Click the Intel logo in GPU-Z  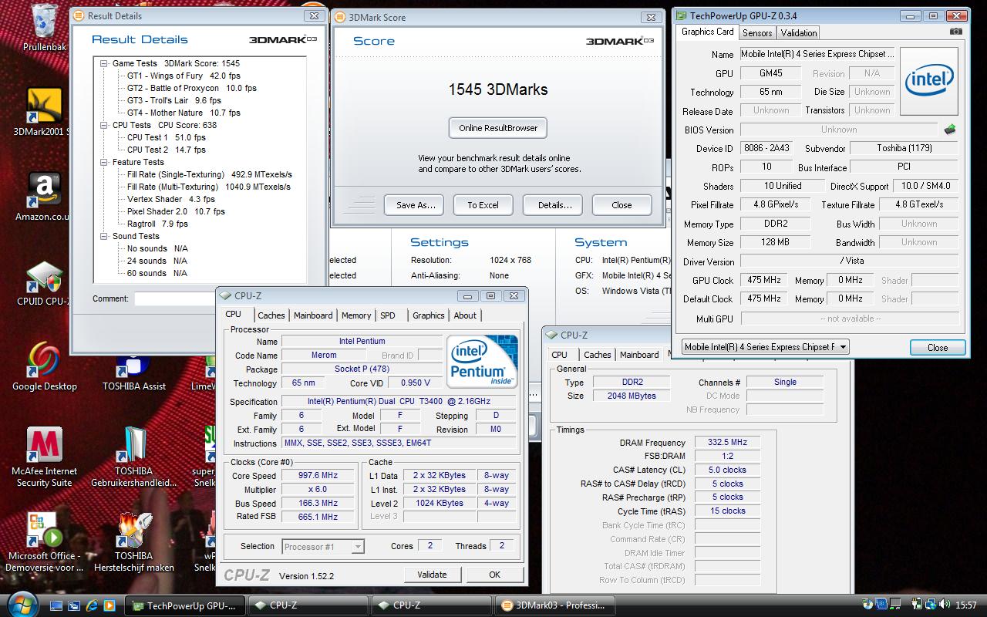[x=929, y=81]
